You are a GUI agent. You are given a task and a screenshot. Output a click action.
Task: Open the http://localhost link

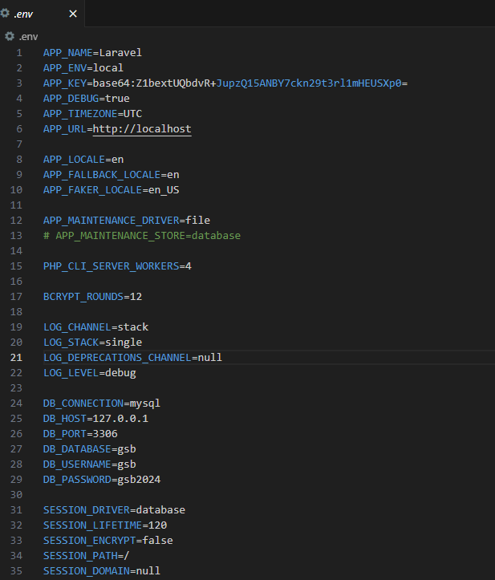click(142, 129)
